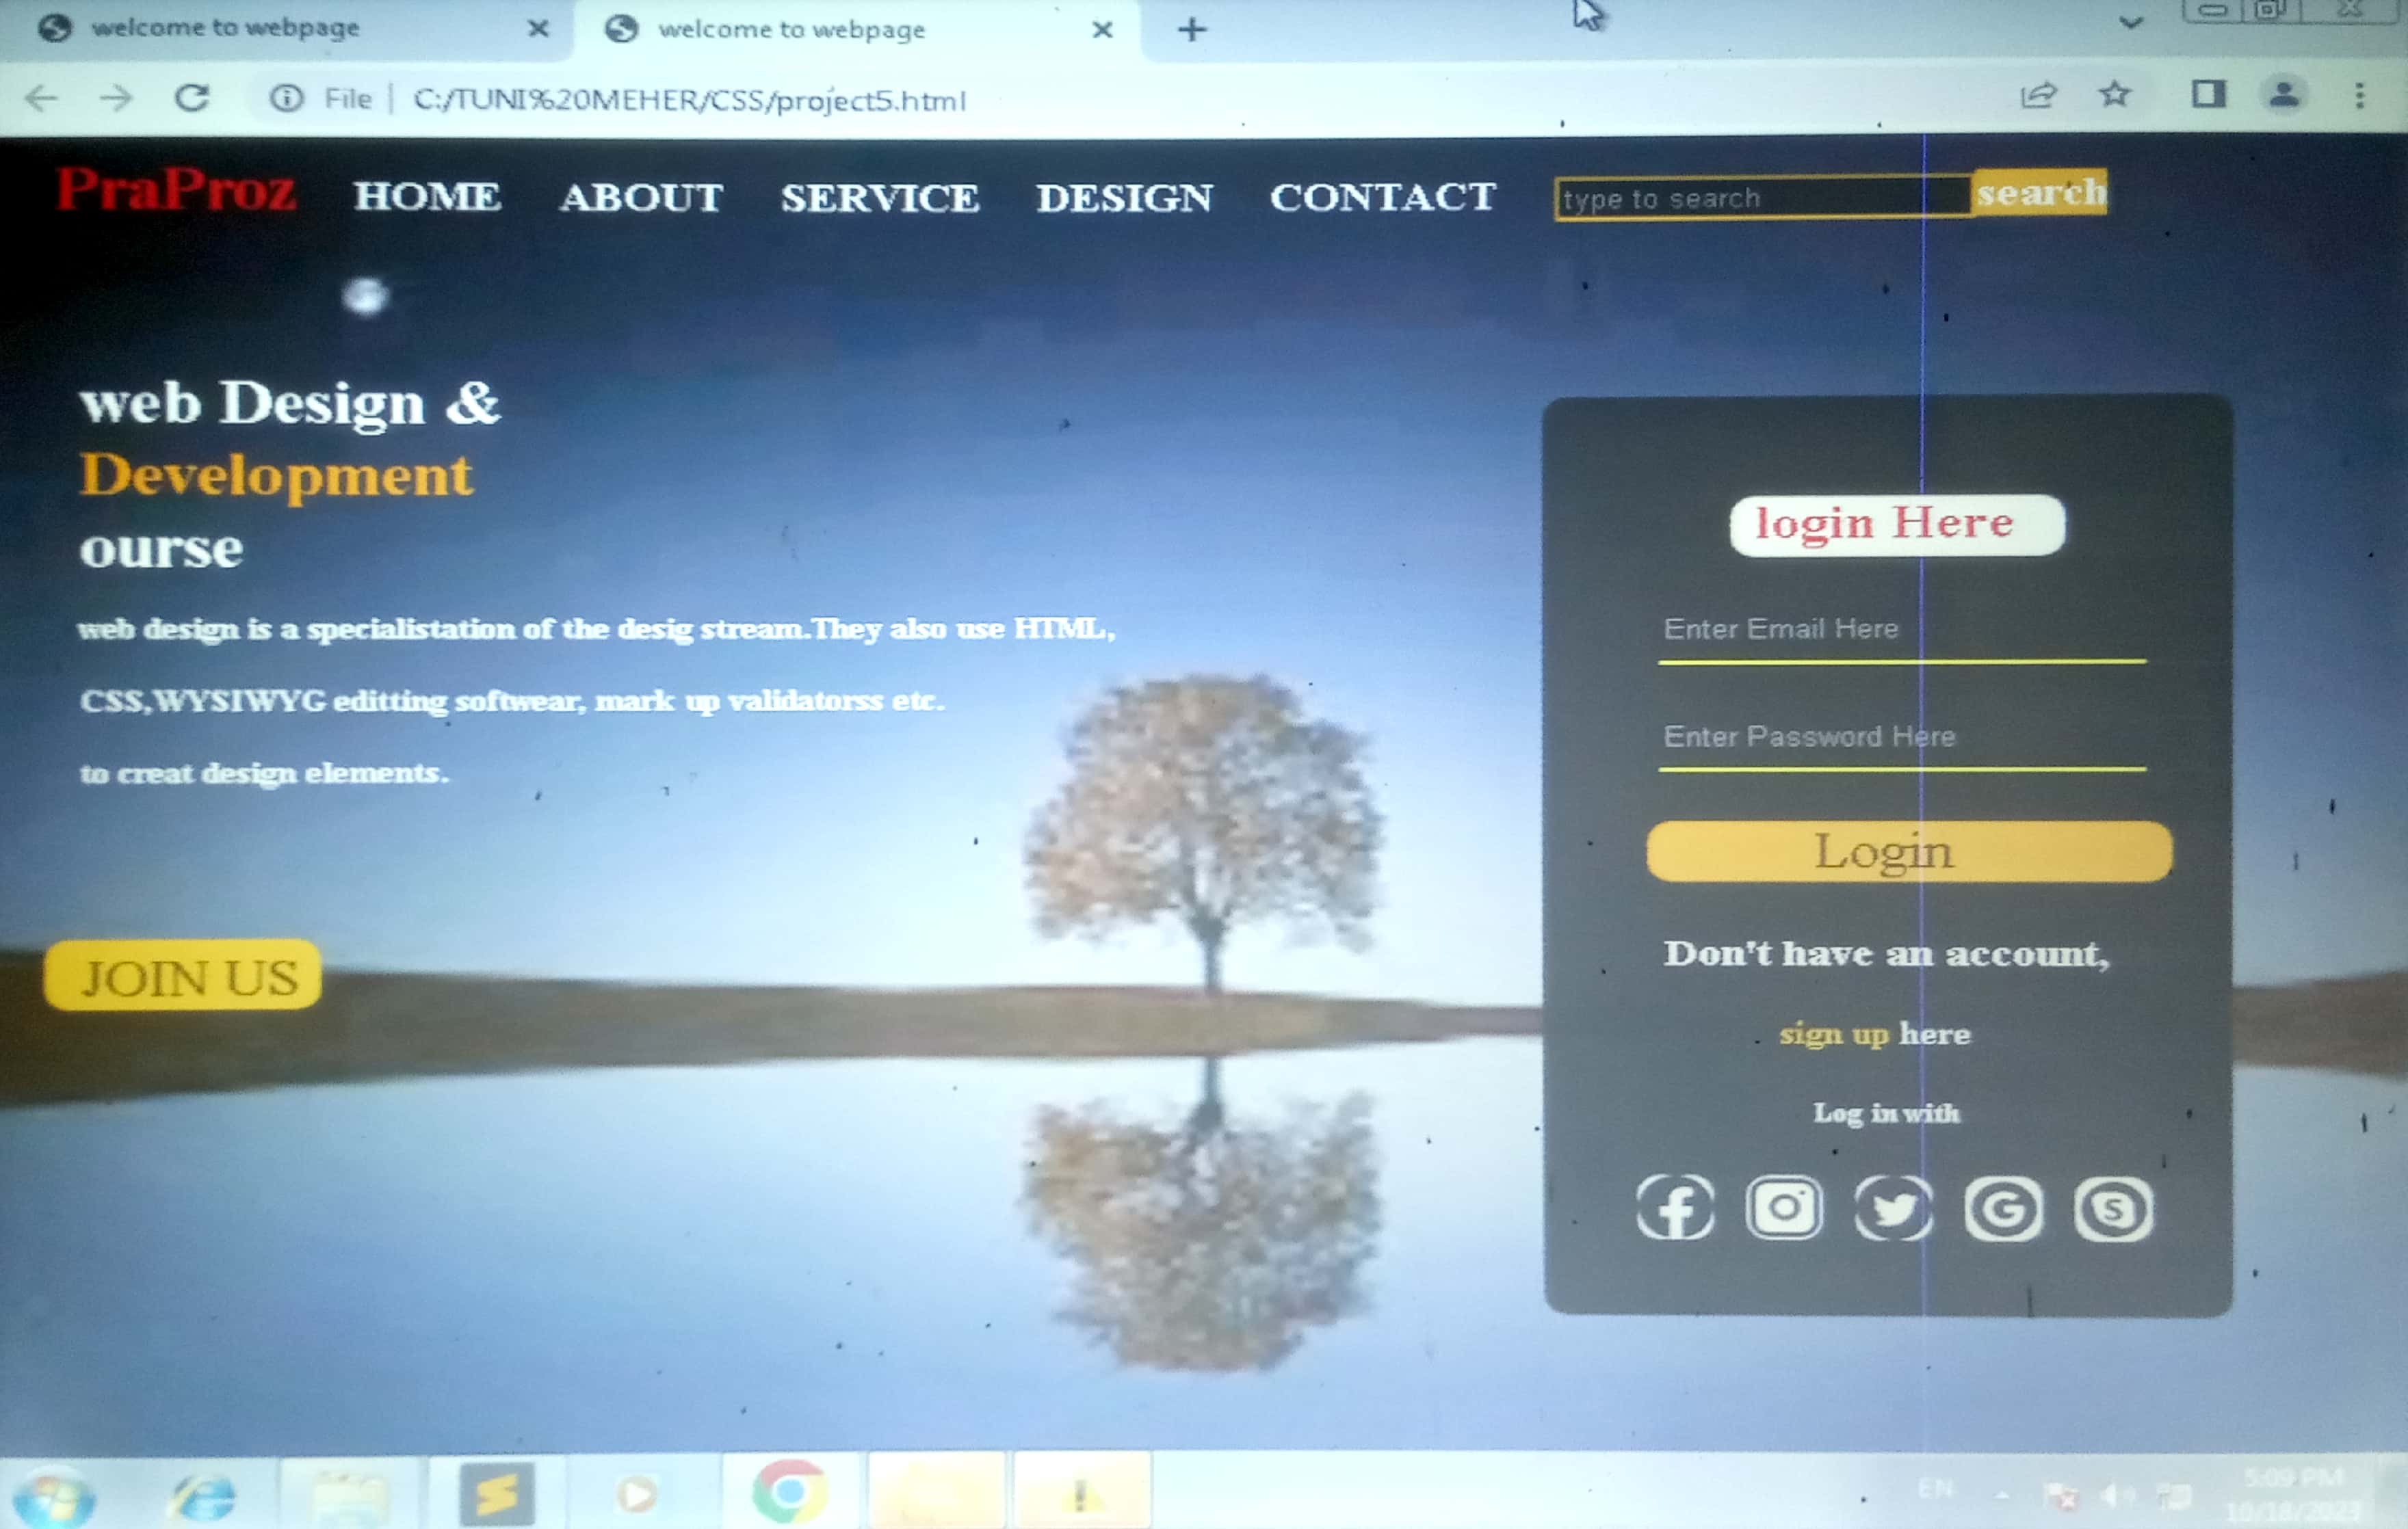The height and width of the screenshot is (1529, 2408).
Task: Click the Twitter login icon
Action: pos(1893,1209)
